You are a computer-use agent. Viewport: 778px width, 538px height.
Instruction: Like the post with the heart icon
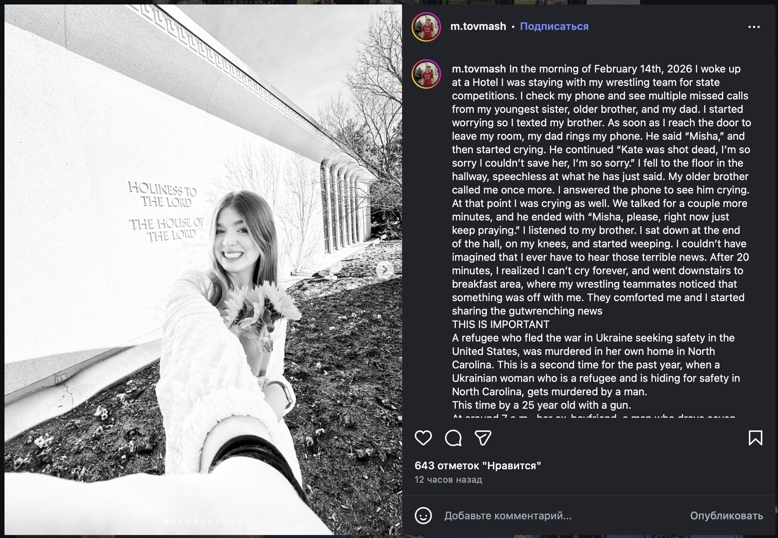pos(423,438)
